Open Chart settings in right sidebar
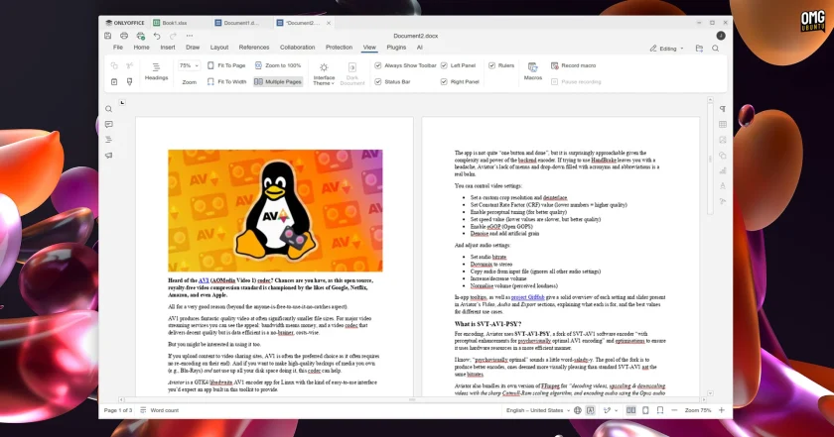 pyautogui.click(x=723, y=170)
